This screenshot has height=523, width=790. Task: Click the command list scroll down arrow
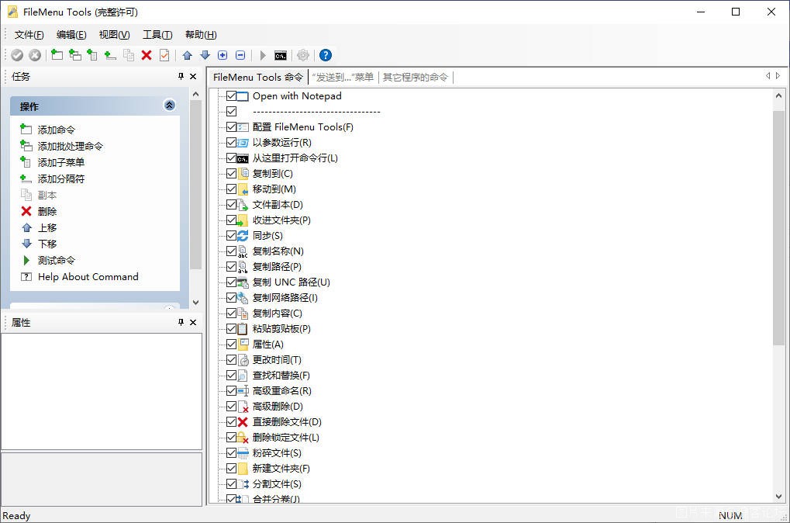pos(778,497)
